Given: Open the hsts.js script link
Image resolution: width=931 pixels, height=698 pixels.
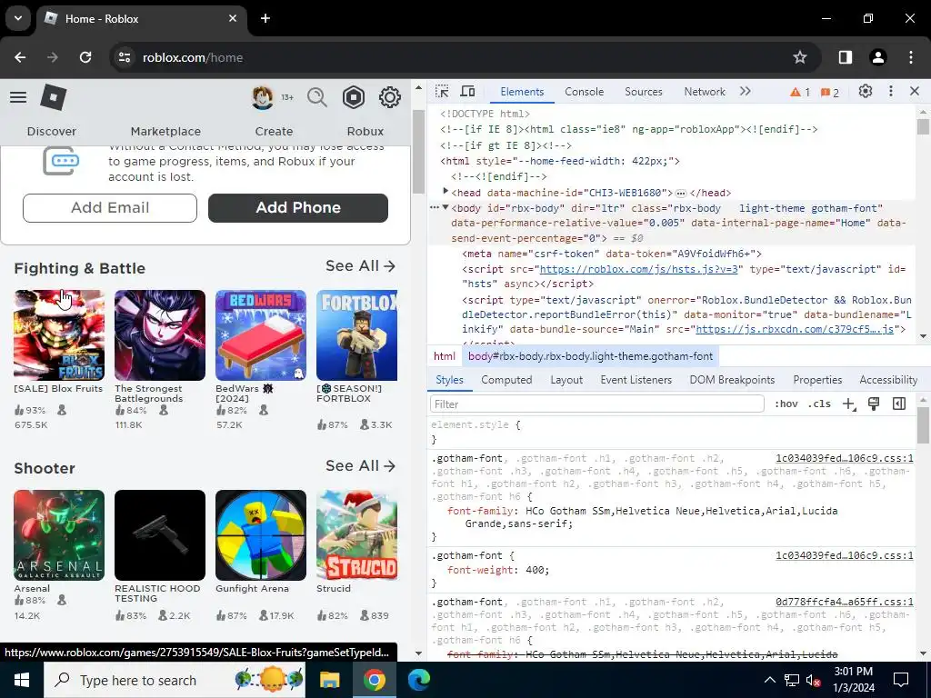Looking at the screenshot, I should tap(638, 269).
